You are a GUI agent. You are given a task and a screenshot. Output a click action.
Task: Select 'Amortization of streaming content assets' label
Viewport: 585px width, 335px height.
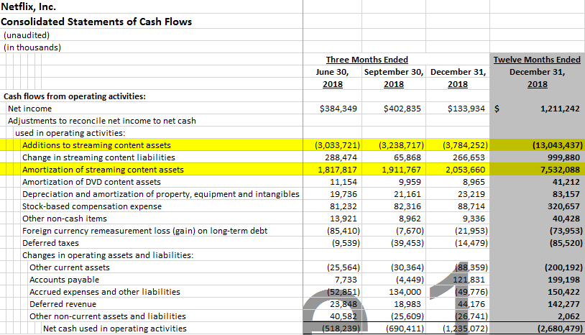103,170
